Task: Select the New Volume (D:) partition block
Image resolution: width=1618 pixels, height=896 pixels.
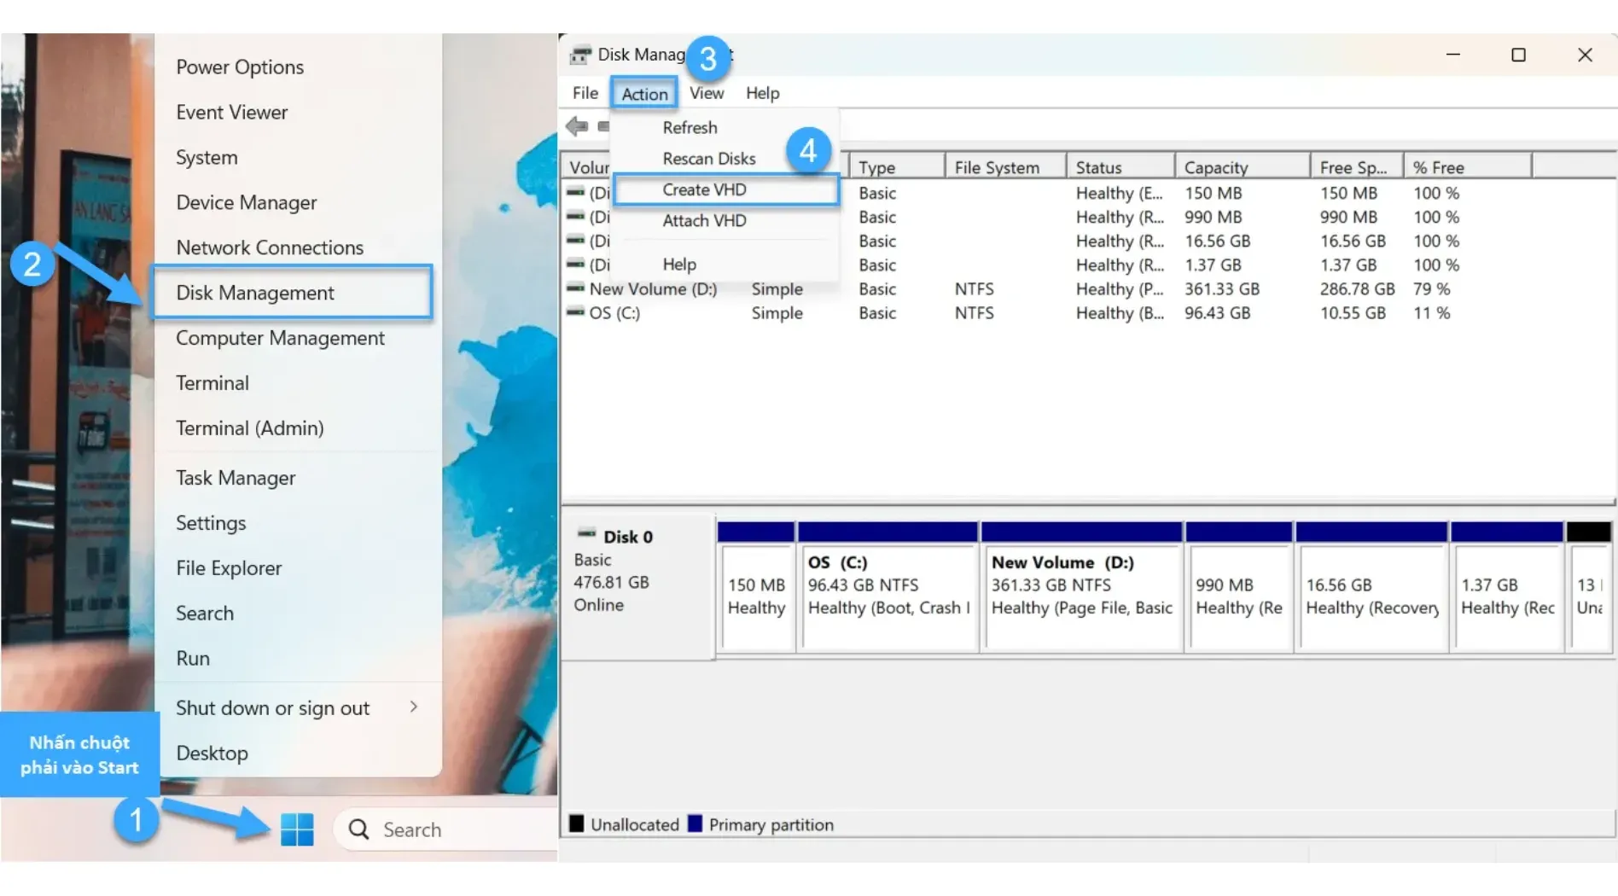Action: point(1082,587)
